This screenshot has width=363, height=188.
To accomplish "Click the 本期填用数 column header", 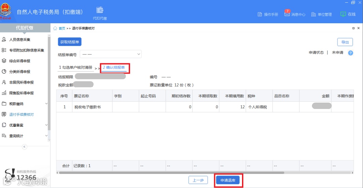I will tap(233, 96).
